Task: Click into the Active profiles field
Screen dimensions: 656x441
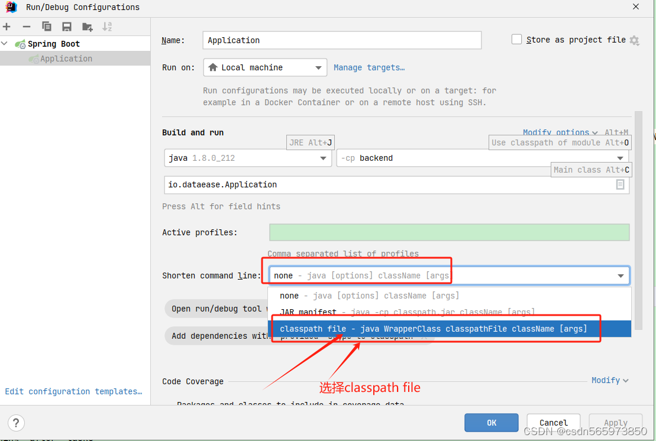Action: tap(450, 232)
